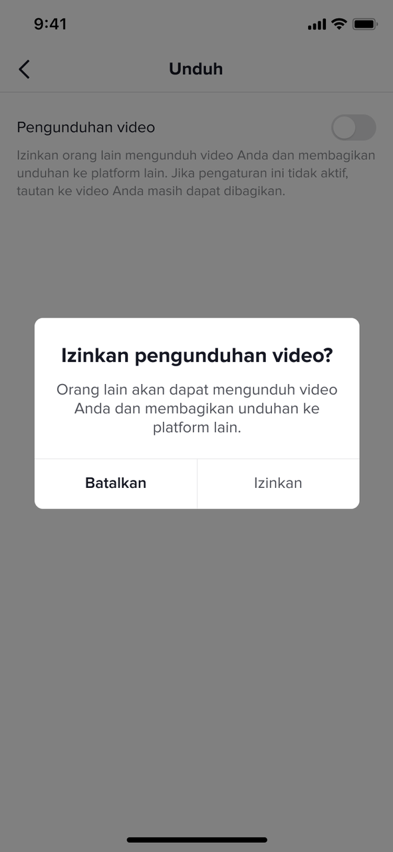
Task: Tap 'Anda dan membagikan unduhan ke' dialog line
Action: [197, 408]
